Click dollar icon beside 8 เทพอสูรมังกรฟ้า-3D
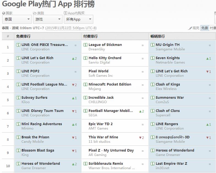The height and width of the screenshot is (173, 216). (x=152, y=137)
